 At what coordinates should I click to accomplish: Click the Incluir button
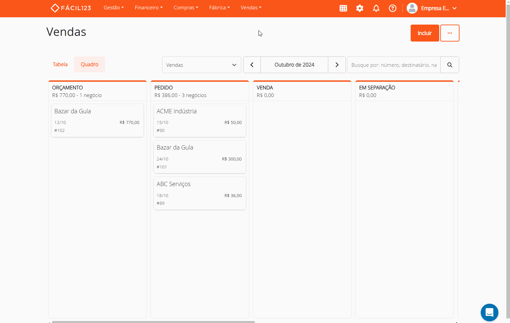425,33
